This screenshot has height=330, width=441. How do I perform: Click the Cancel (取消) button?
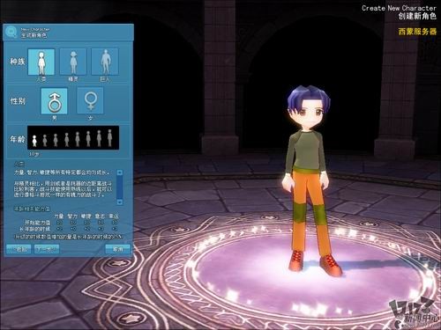click(x=117, y=249)
